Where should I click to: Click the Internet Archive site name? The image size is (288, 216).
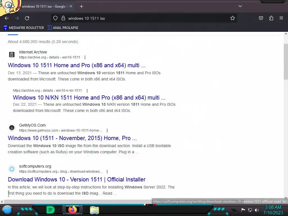click(33, 52)
